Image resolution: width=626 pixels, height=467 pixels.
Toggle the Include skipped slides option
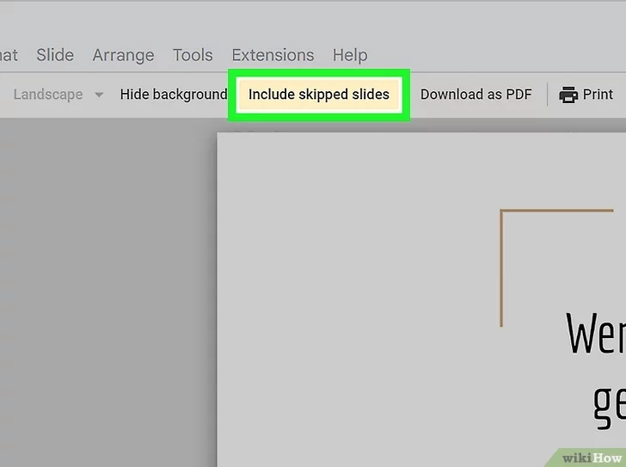[x=318, y=95]
